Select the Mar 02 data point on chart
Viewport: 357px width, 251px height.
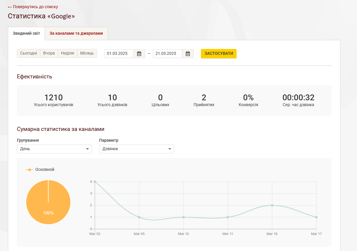coord(95,182)
